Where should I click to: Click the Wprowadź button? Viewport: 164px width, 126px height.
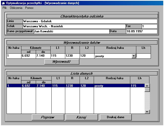pyautogui.click(x=62, y=61)
